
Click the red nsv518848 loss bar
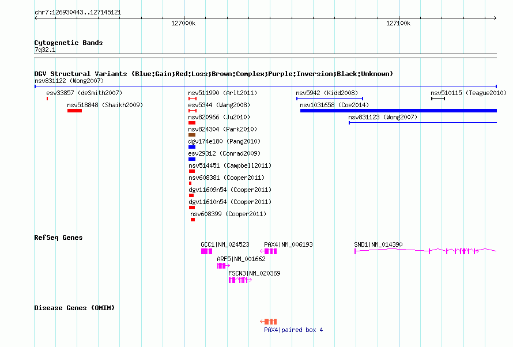click(74, 111)
